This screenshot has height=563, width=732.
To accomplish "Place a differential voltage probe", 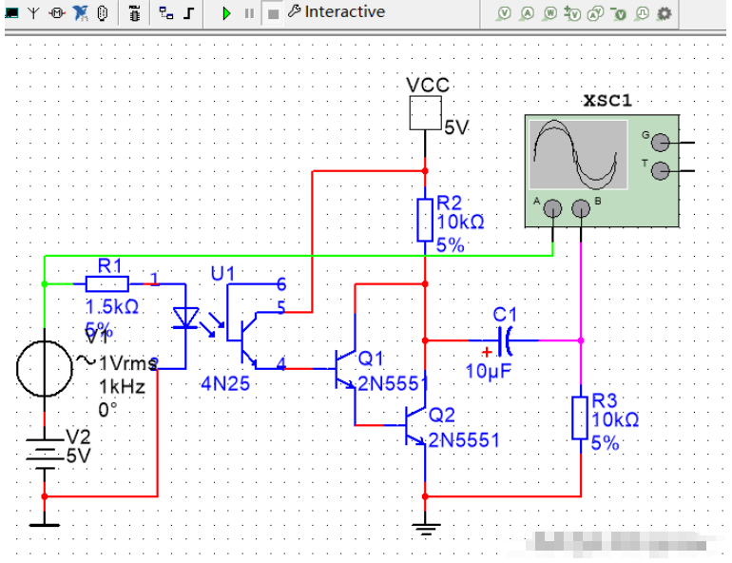I will [x=573, y=13].
